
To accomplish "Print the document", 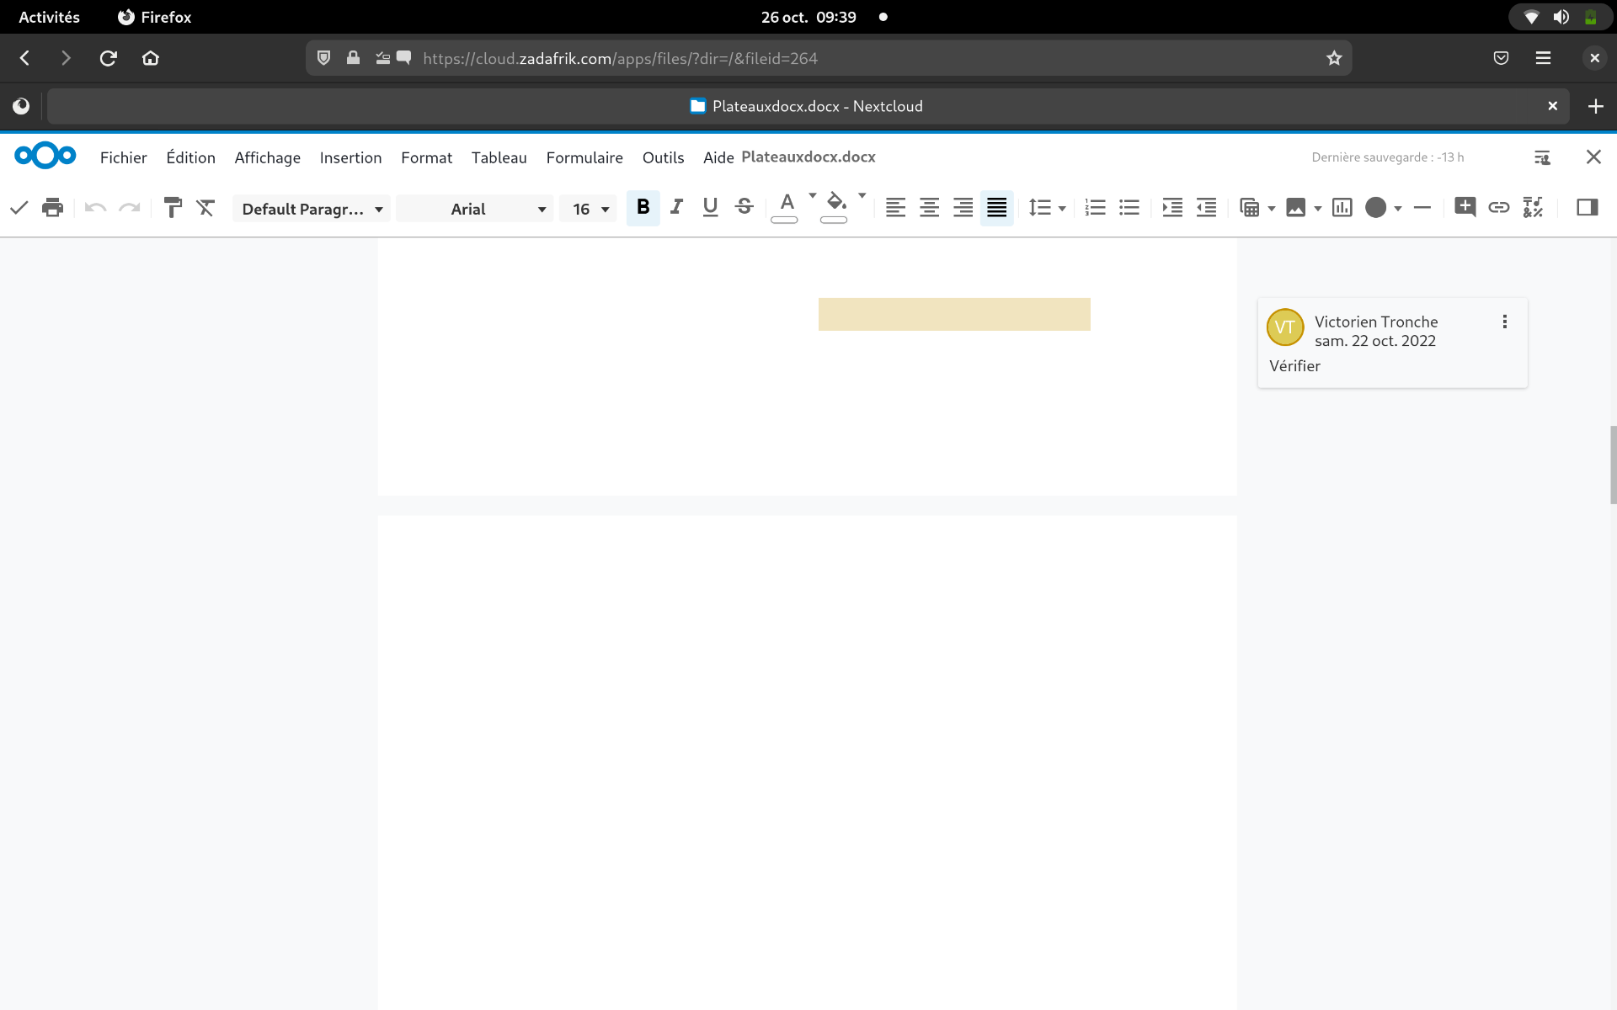I will [x=52, y=208].
